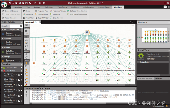Click the refresh layout circular arrow icon

[x=26, y=58]
